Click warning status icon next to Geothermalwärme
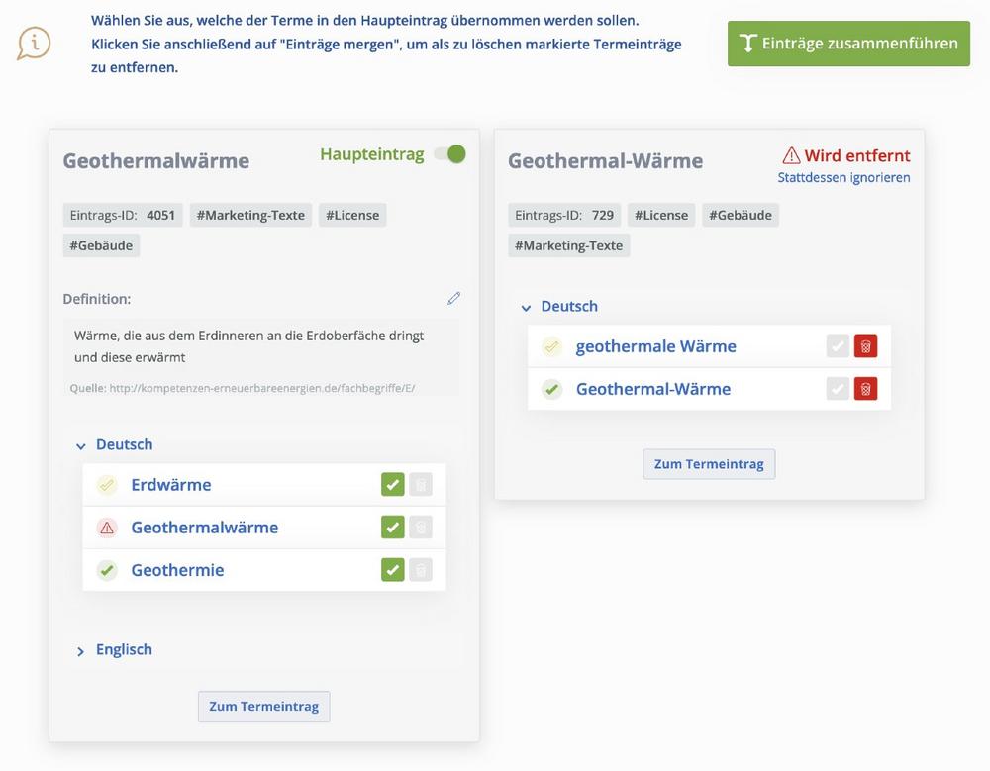Viewport: 990px width, 771px height. coord(107,528)
